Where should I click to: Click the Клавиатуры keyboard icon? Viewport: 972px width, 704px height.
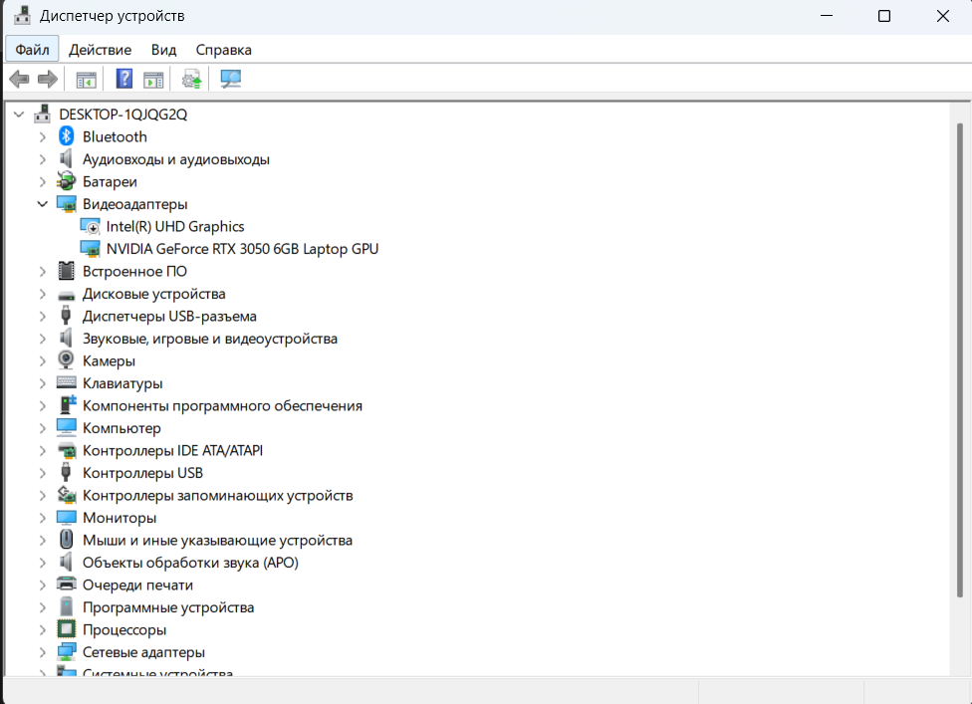point(67,382)
